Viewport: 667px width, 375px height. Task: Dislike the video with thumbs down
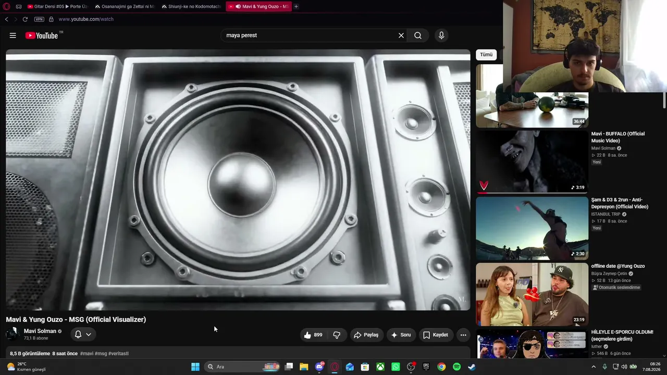tap(337, 335)
